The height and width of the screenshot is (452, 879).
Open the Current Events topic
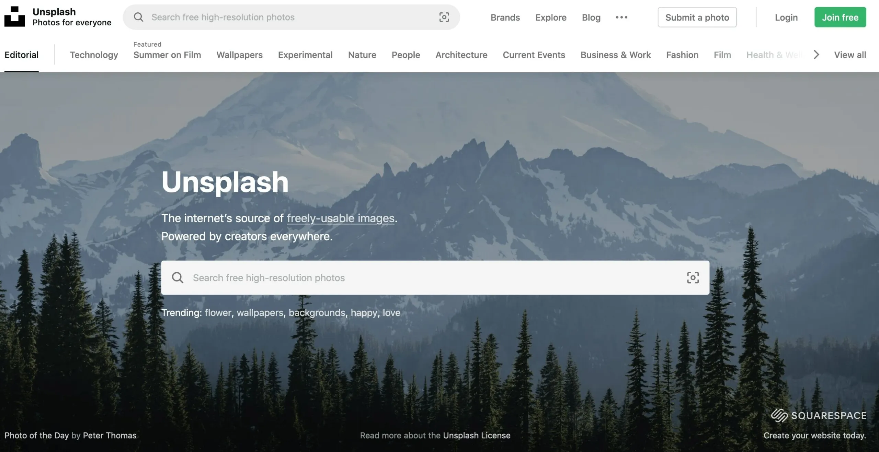point(534,55)
